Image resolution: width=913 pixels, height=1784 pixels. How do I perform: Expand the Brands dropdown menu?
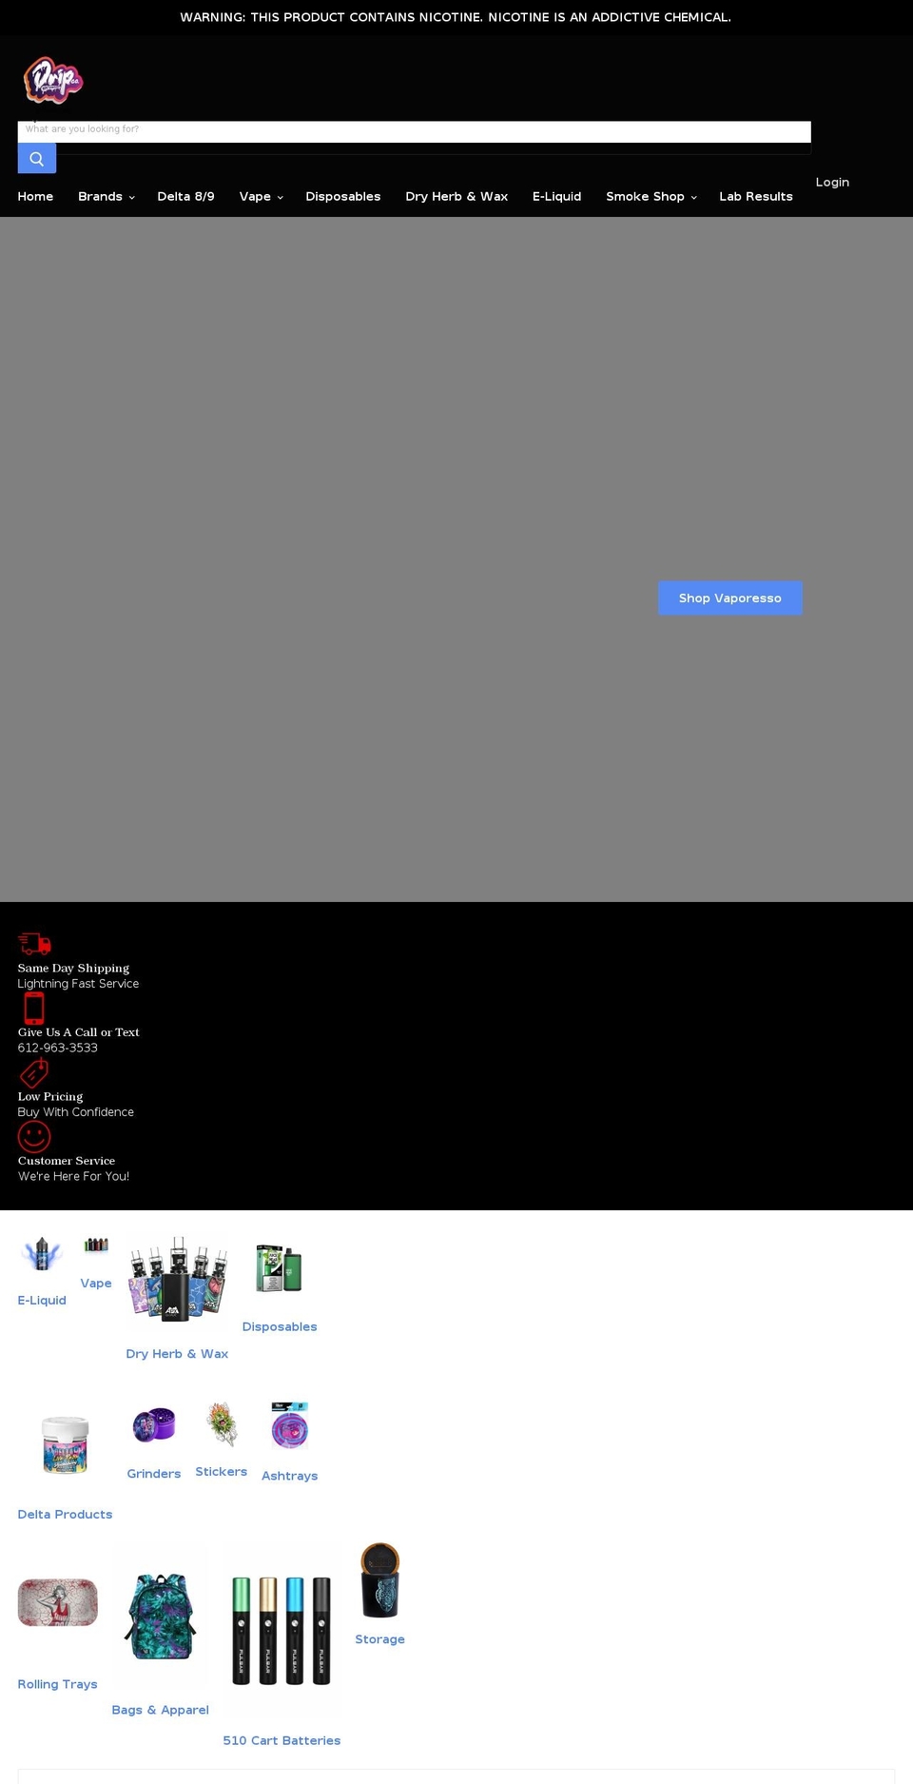(x=107, y=196)
